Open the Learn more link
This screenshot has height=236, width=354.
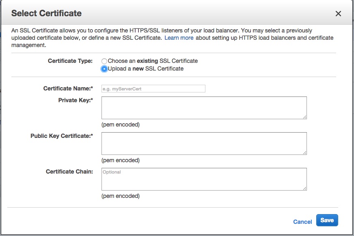pyautogui.click(x=179, y=38)
